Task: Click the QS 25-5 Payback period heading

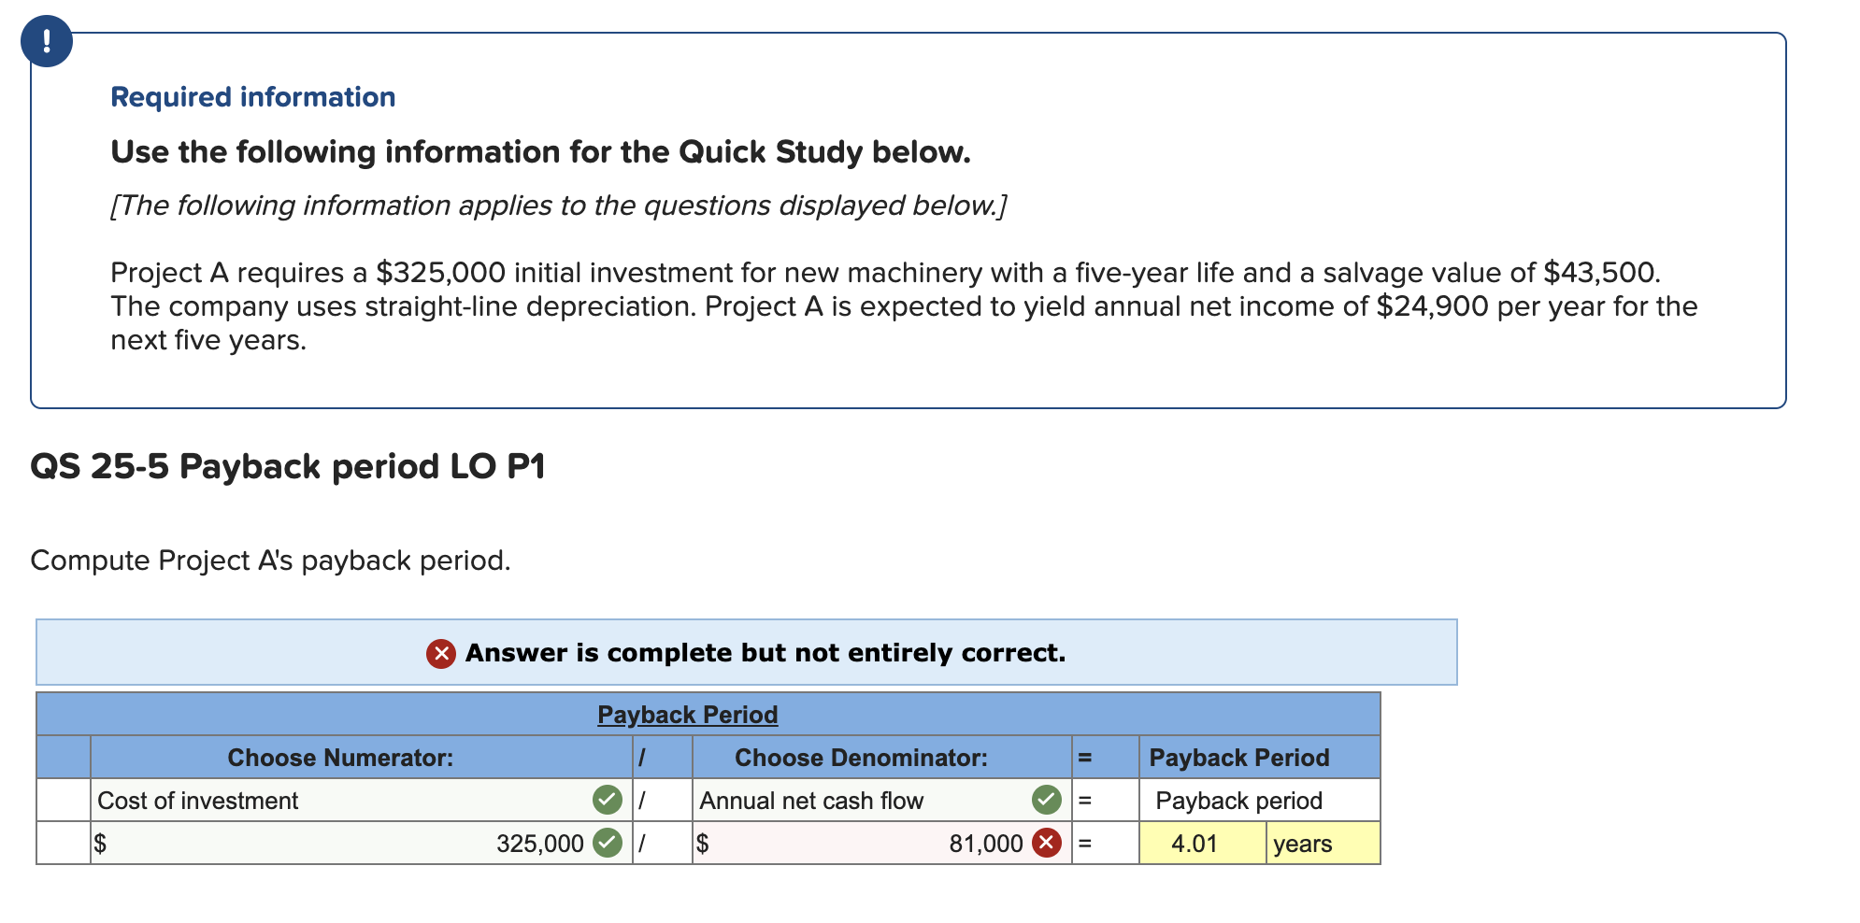Action: tap(290, 465)
